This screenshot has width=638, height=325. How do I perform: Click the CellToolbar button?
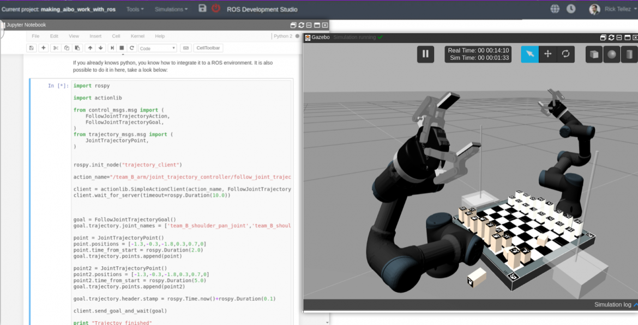tap(208, 48)
